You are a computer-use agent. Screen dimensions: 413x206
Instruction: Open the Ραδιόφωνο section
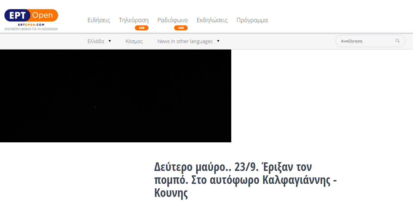tap(173, 20)
